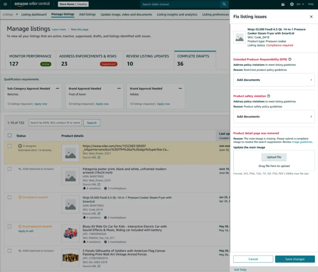This screenshot has height=272, width=318.
Task: Close the Fix listing issues panel
Action: pos(311,17)
